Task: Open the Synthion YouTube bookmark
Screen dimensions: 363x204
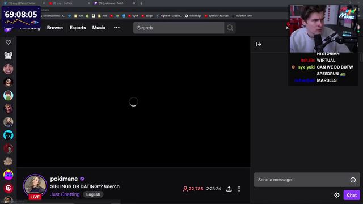Action: pyautogui.click(x=217, y=16)
